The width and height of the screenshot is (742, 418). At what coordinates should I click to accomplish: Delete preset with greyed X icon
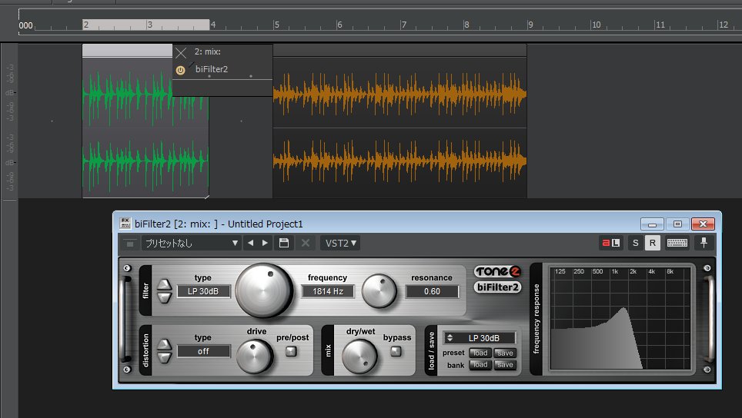tap(306, 243)
